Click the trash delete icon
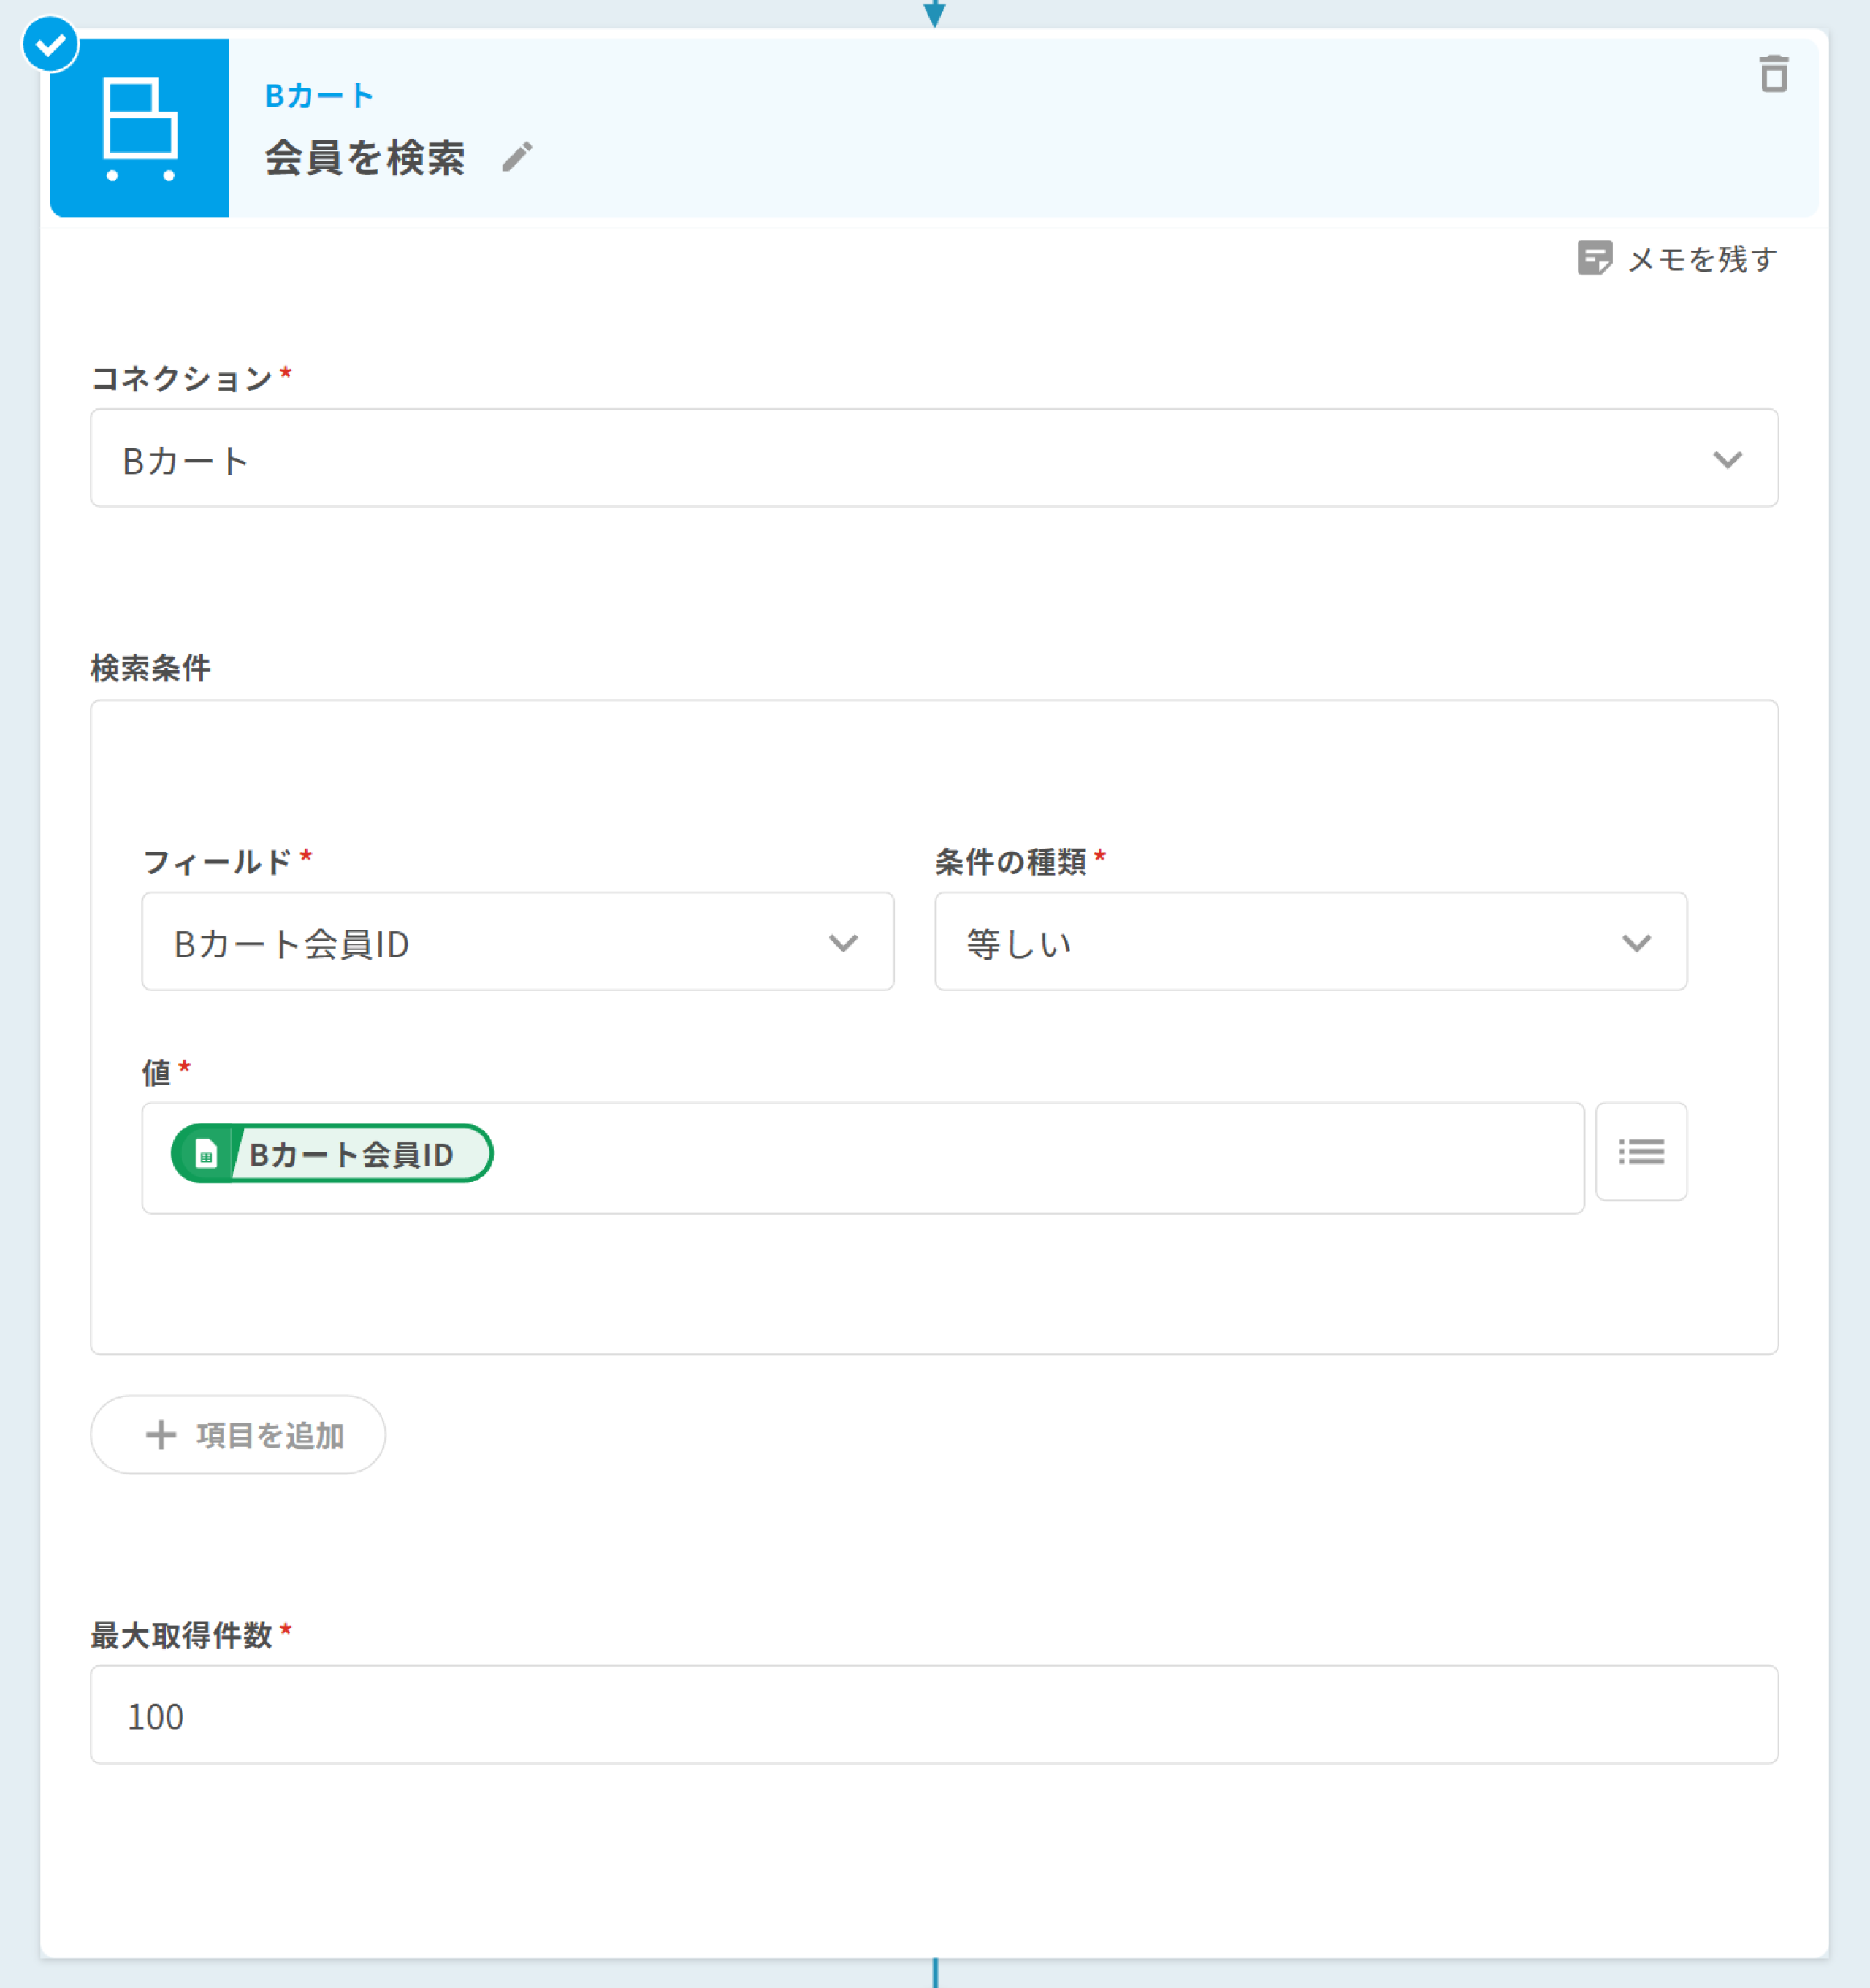Viewport: 1870px width, 1988px height. click(x=1773, y=75)
